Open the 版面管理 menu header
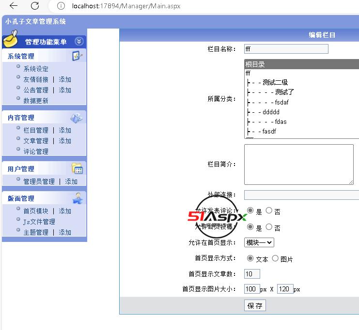Screen dimensions: 359x330 click(x=21, y=198)
